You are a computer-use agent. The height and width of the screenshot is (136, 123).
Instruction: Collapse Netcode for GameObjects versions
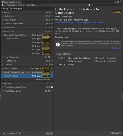point(3,35)
